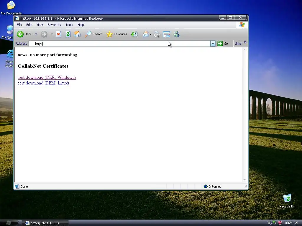Open the Tools menu

69,25
